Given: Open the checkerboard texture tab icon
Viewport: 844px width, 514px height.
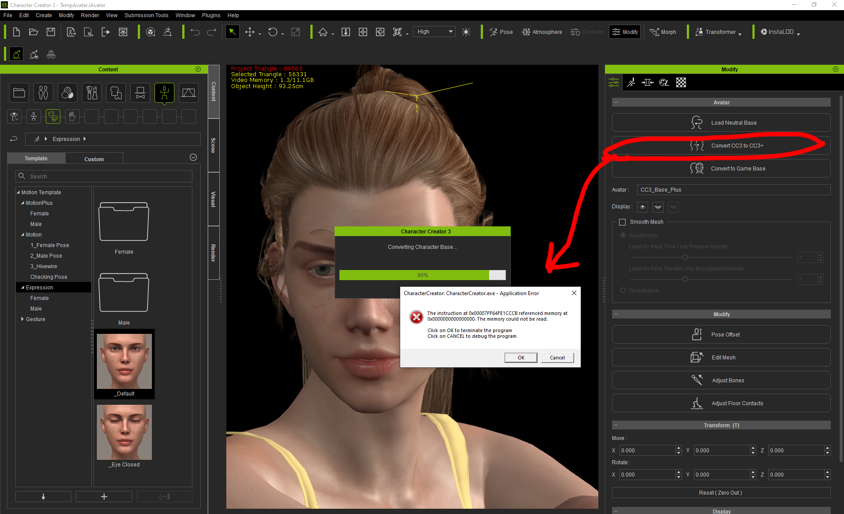Looking at the screenshot, I should tap(681, 82).
